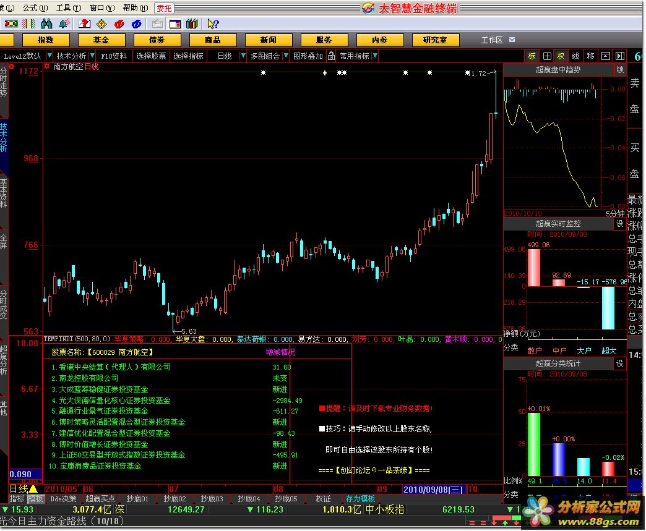This screenshot has width=646, height=531.
Task: Open 设 settings for 超赢实时监控
Action: click(620, 224)
